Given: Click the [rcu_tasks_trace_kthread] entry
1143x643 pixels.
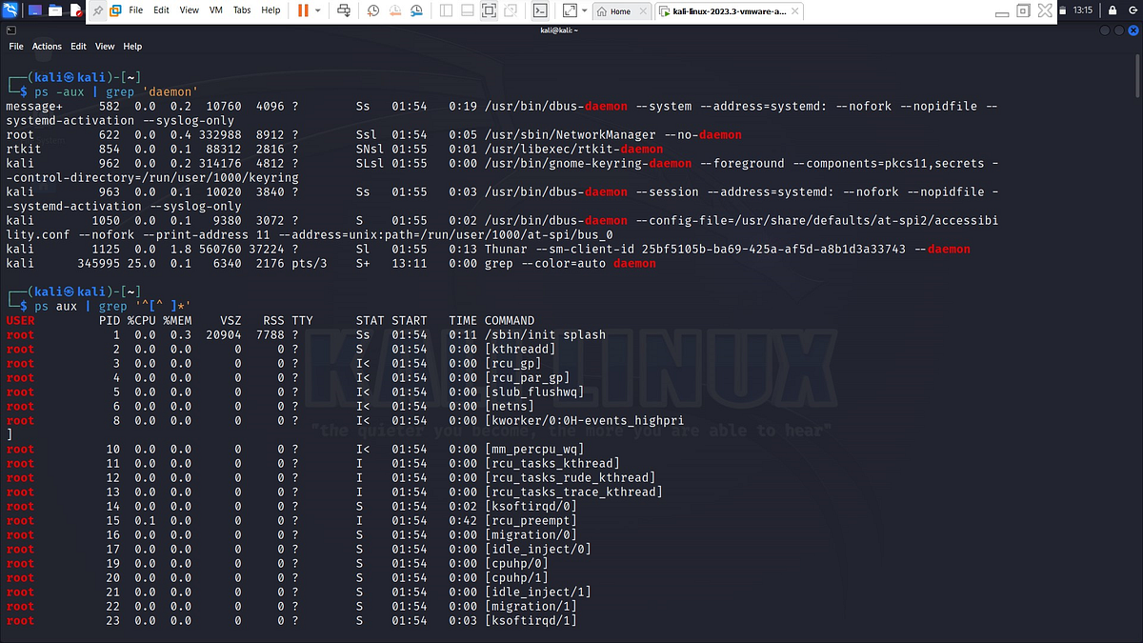Looking at the screenshot, I should coord(573,492).
